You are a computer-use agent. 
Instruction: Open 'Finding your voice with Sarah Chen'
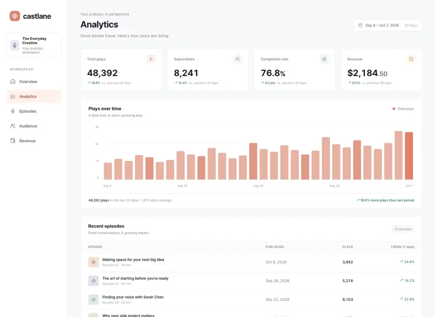(x=133, y=297)
